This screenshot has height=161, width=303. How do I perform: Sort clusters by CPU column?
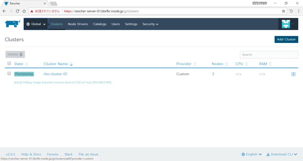(241, 64)
